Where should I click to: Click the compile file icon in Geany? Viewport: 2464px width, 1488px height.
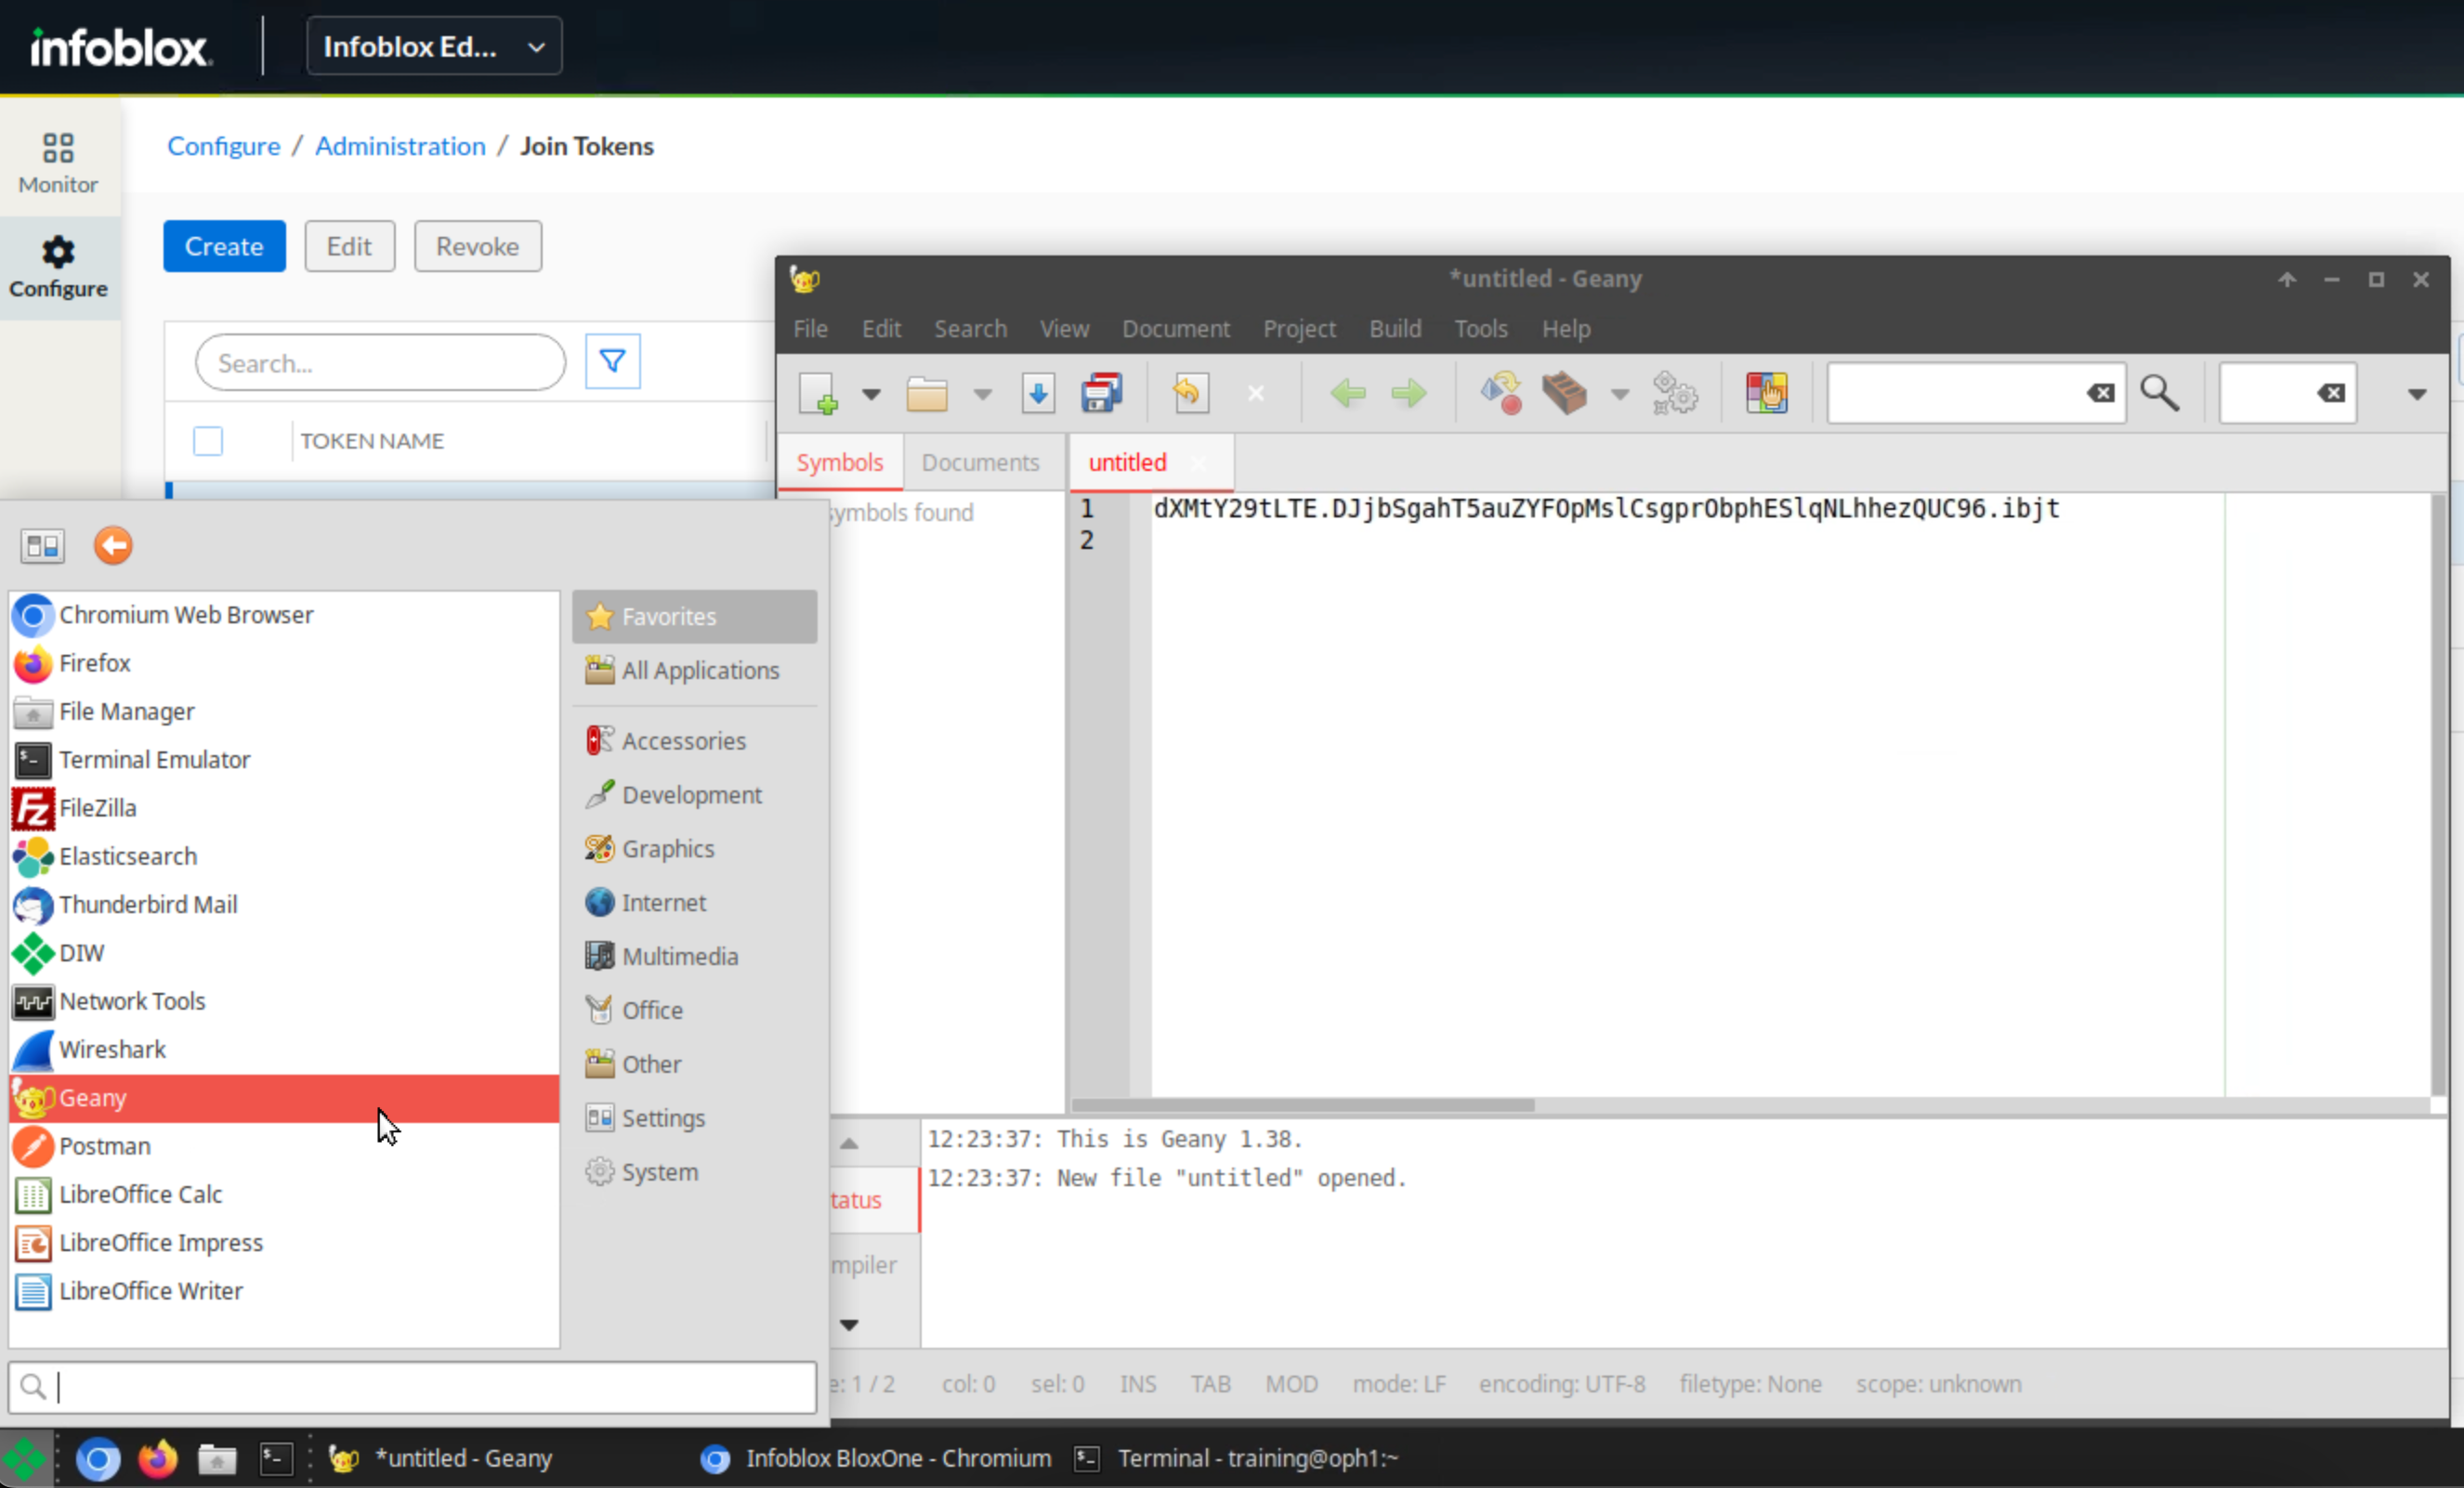pyautogui.click(x=1500, y=393)
